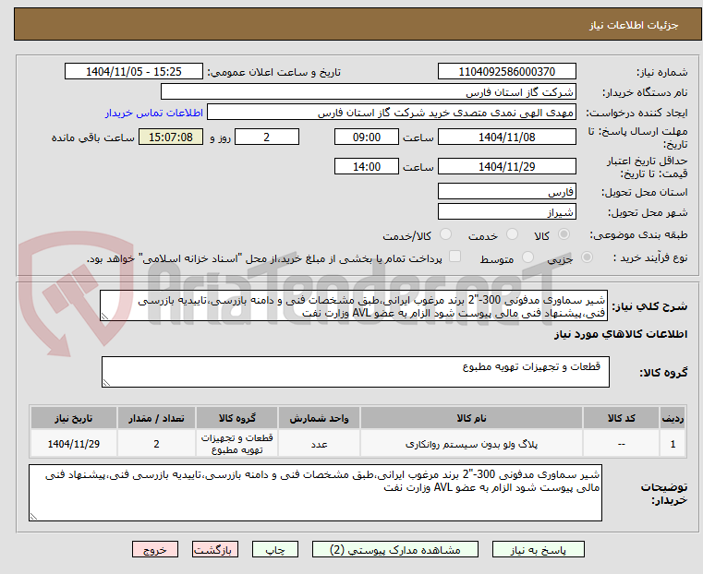Click the جزئیات اطلاعات نیاز page title
The image size is (703, 574).
tap(634, 25)
